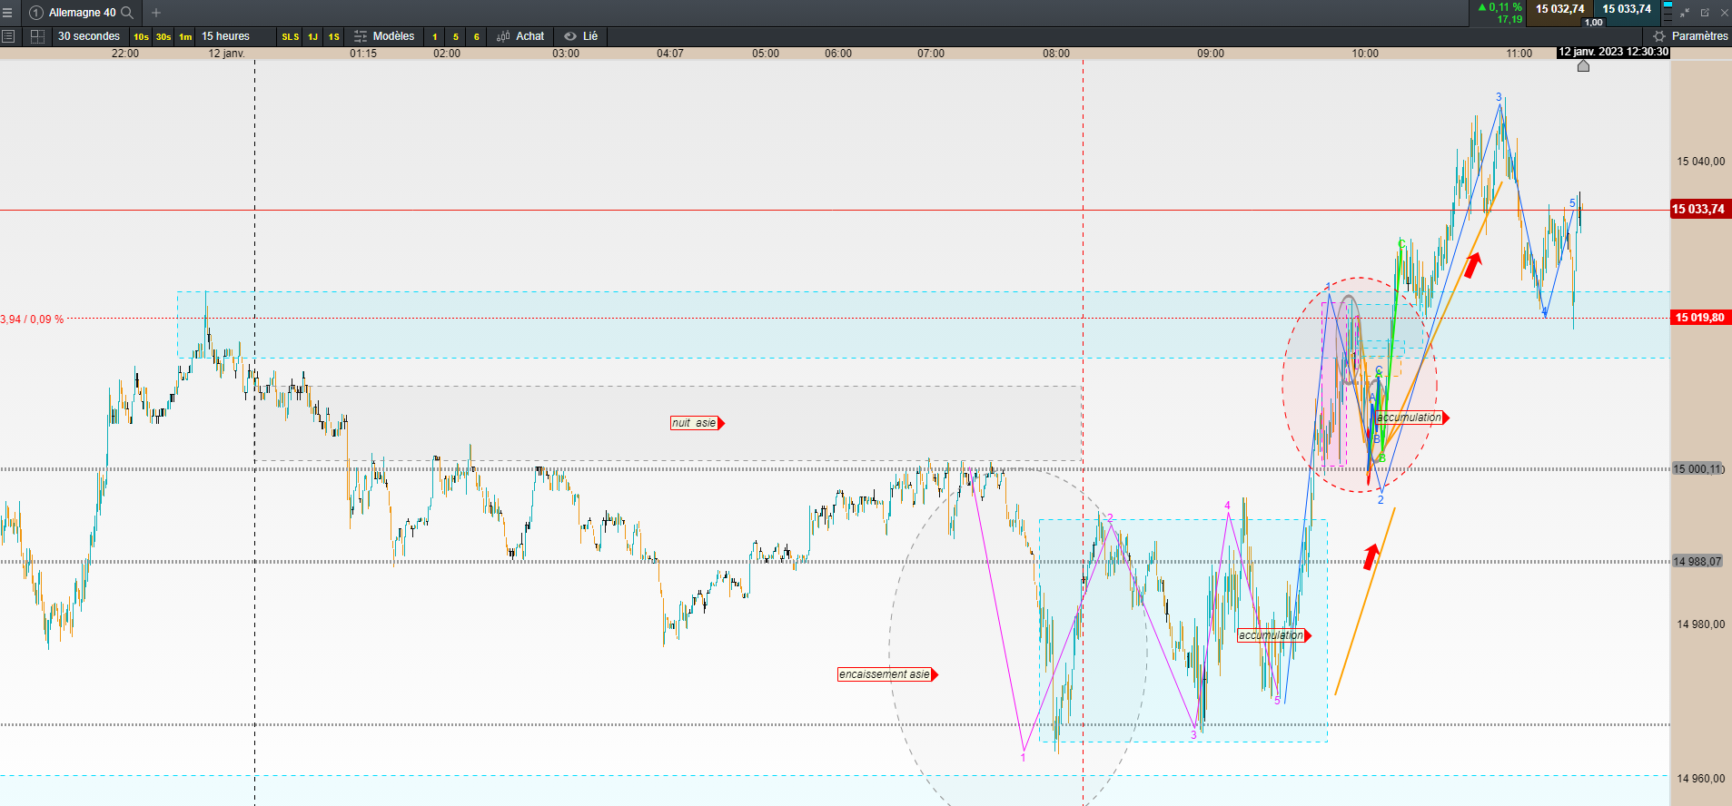
Task: Click the 15 040,00 price axis label
Action: 1700,162
